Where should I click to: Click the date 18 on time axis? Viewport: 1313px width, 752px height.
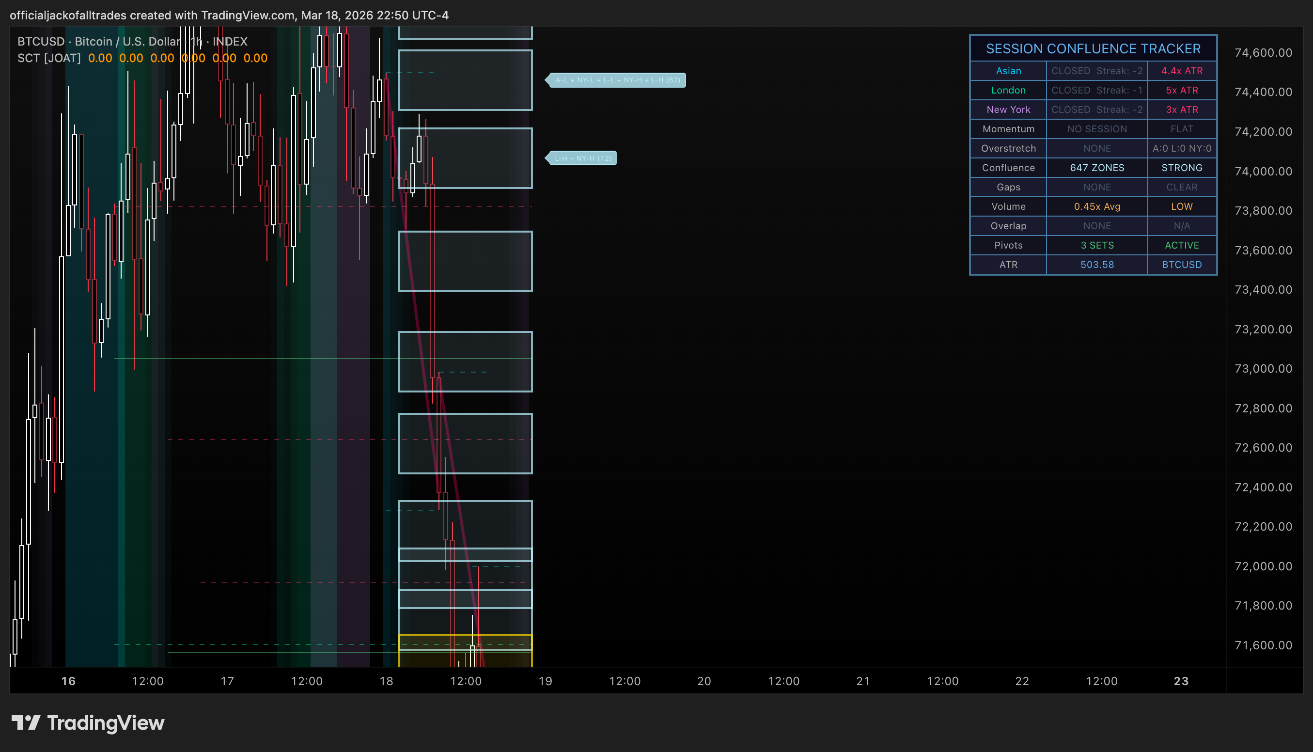(x=386, y=681)
